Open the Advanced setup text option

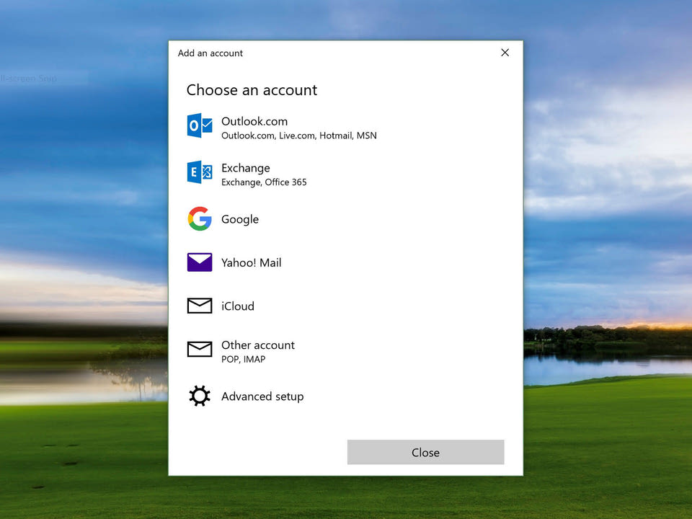262,396
